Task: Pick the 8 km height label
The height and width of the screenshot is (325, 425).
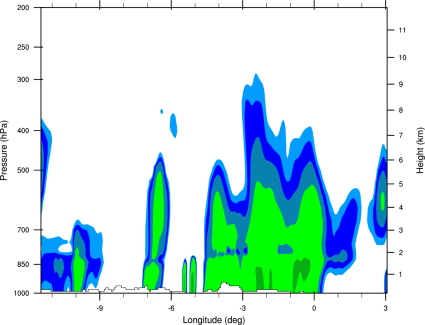Action: point(401,110)
